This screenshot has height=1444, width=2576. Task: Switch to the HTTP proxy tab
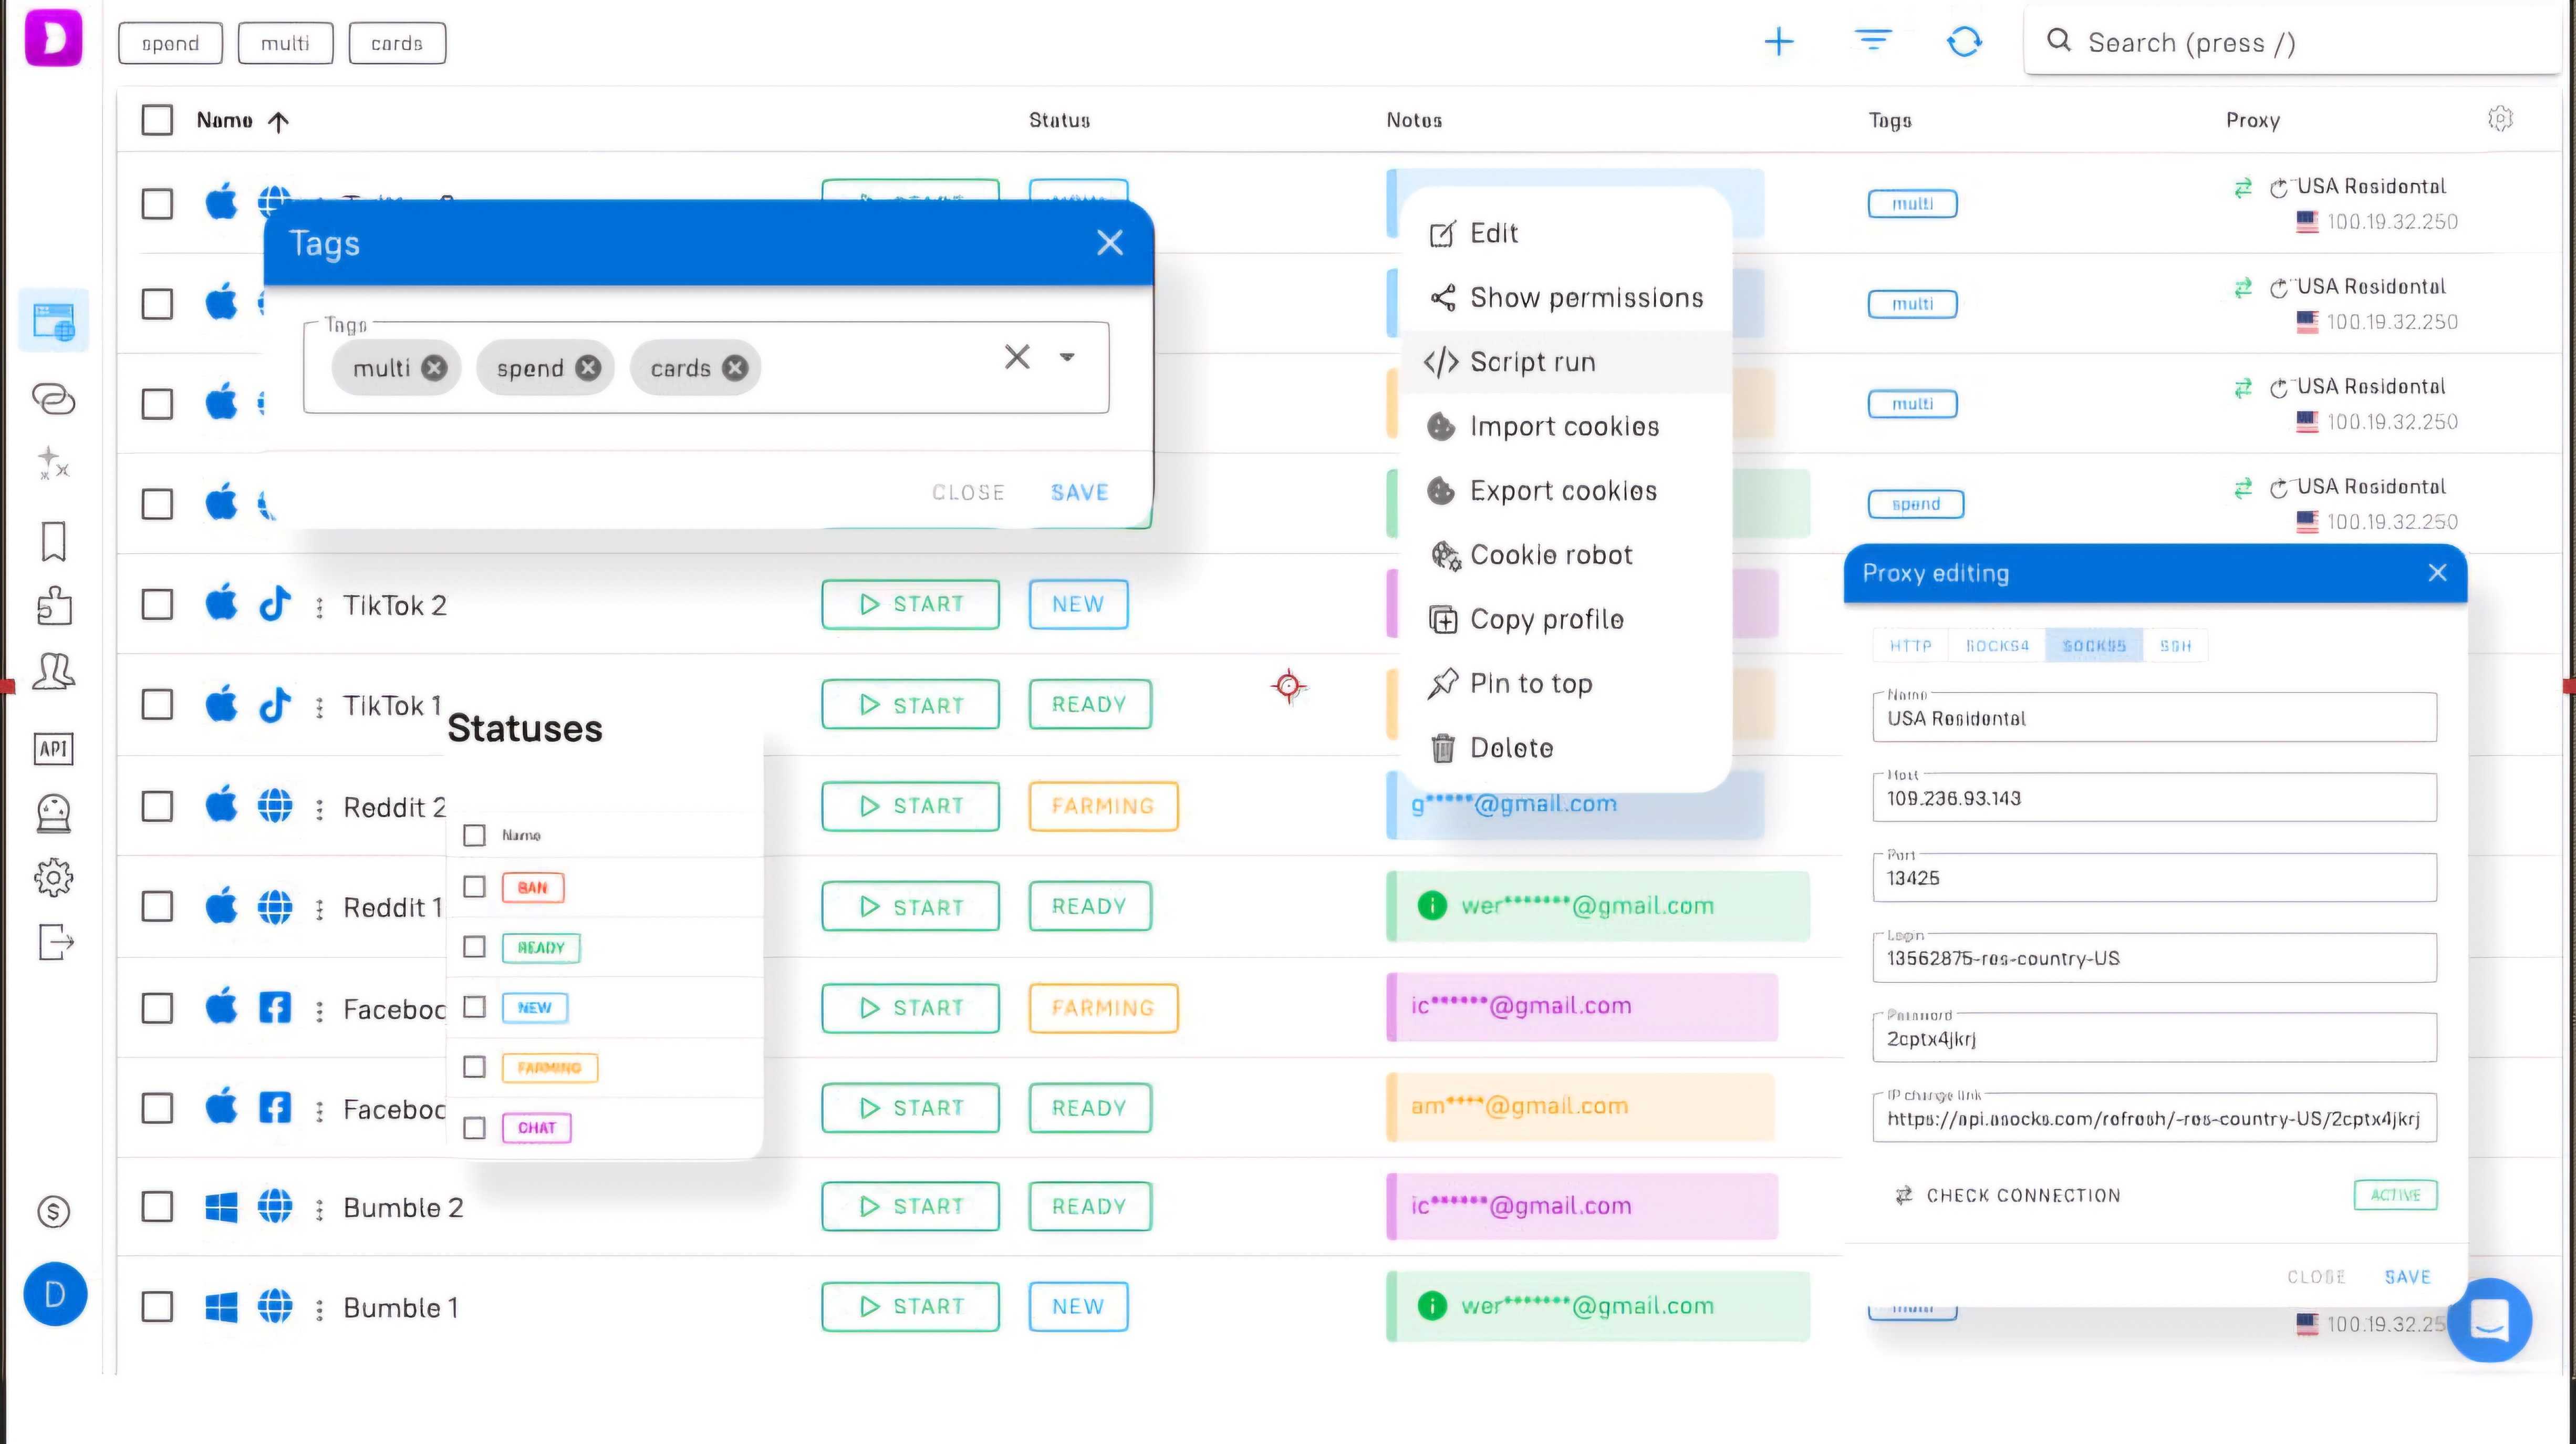pos(1910,646)
